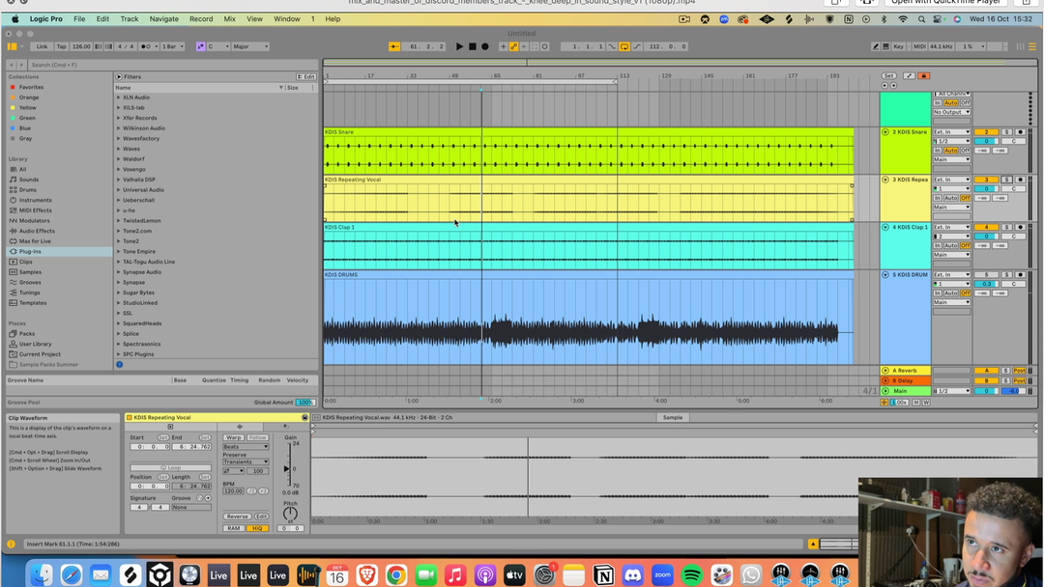Click the Reverse button for the clip
The image size is (1044, 587).
(x=237, y=517)
